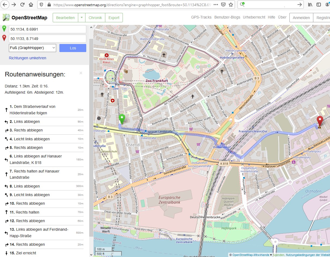Select step 11 Rechts halten
330x257 pixels.
[x=45, y=212]
